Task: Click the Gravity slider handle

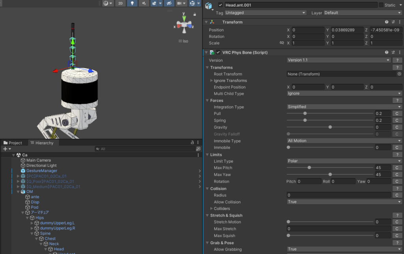Action: [330, 127]
